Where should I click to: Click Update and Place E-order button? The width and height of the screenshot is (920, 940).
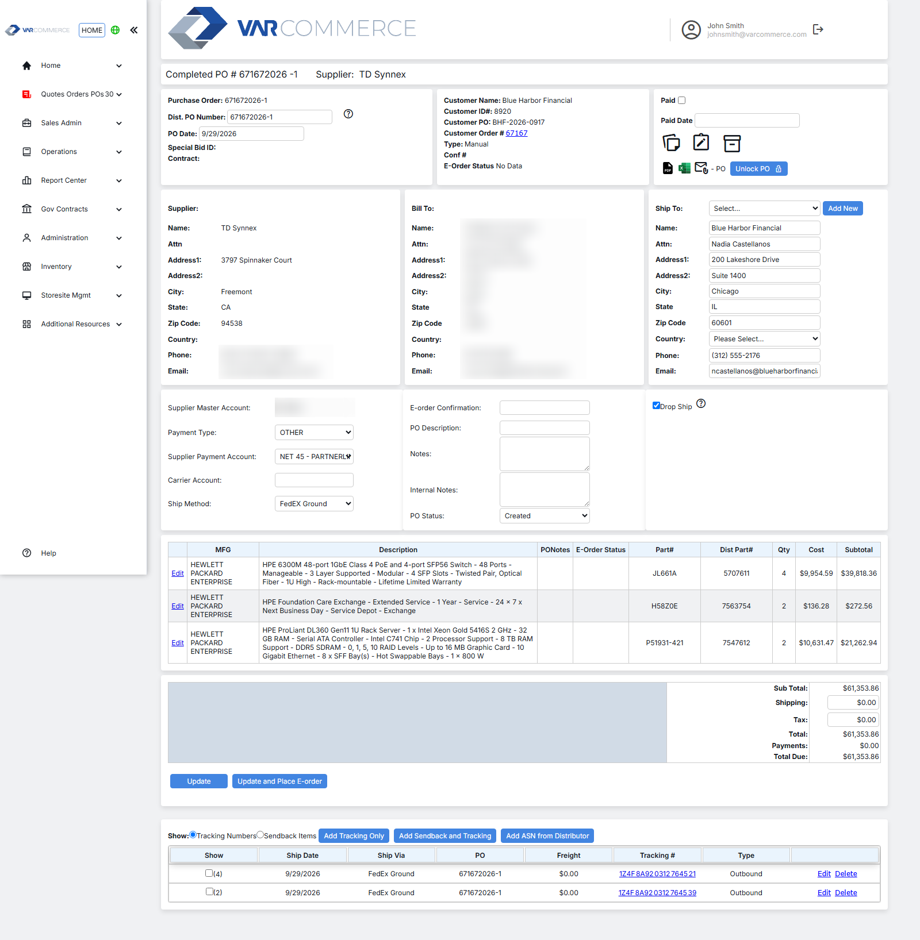tap(279, 781)
